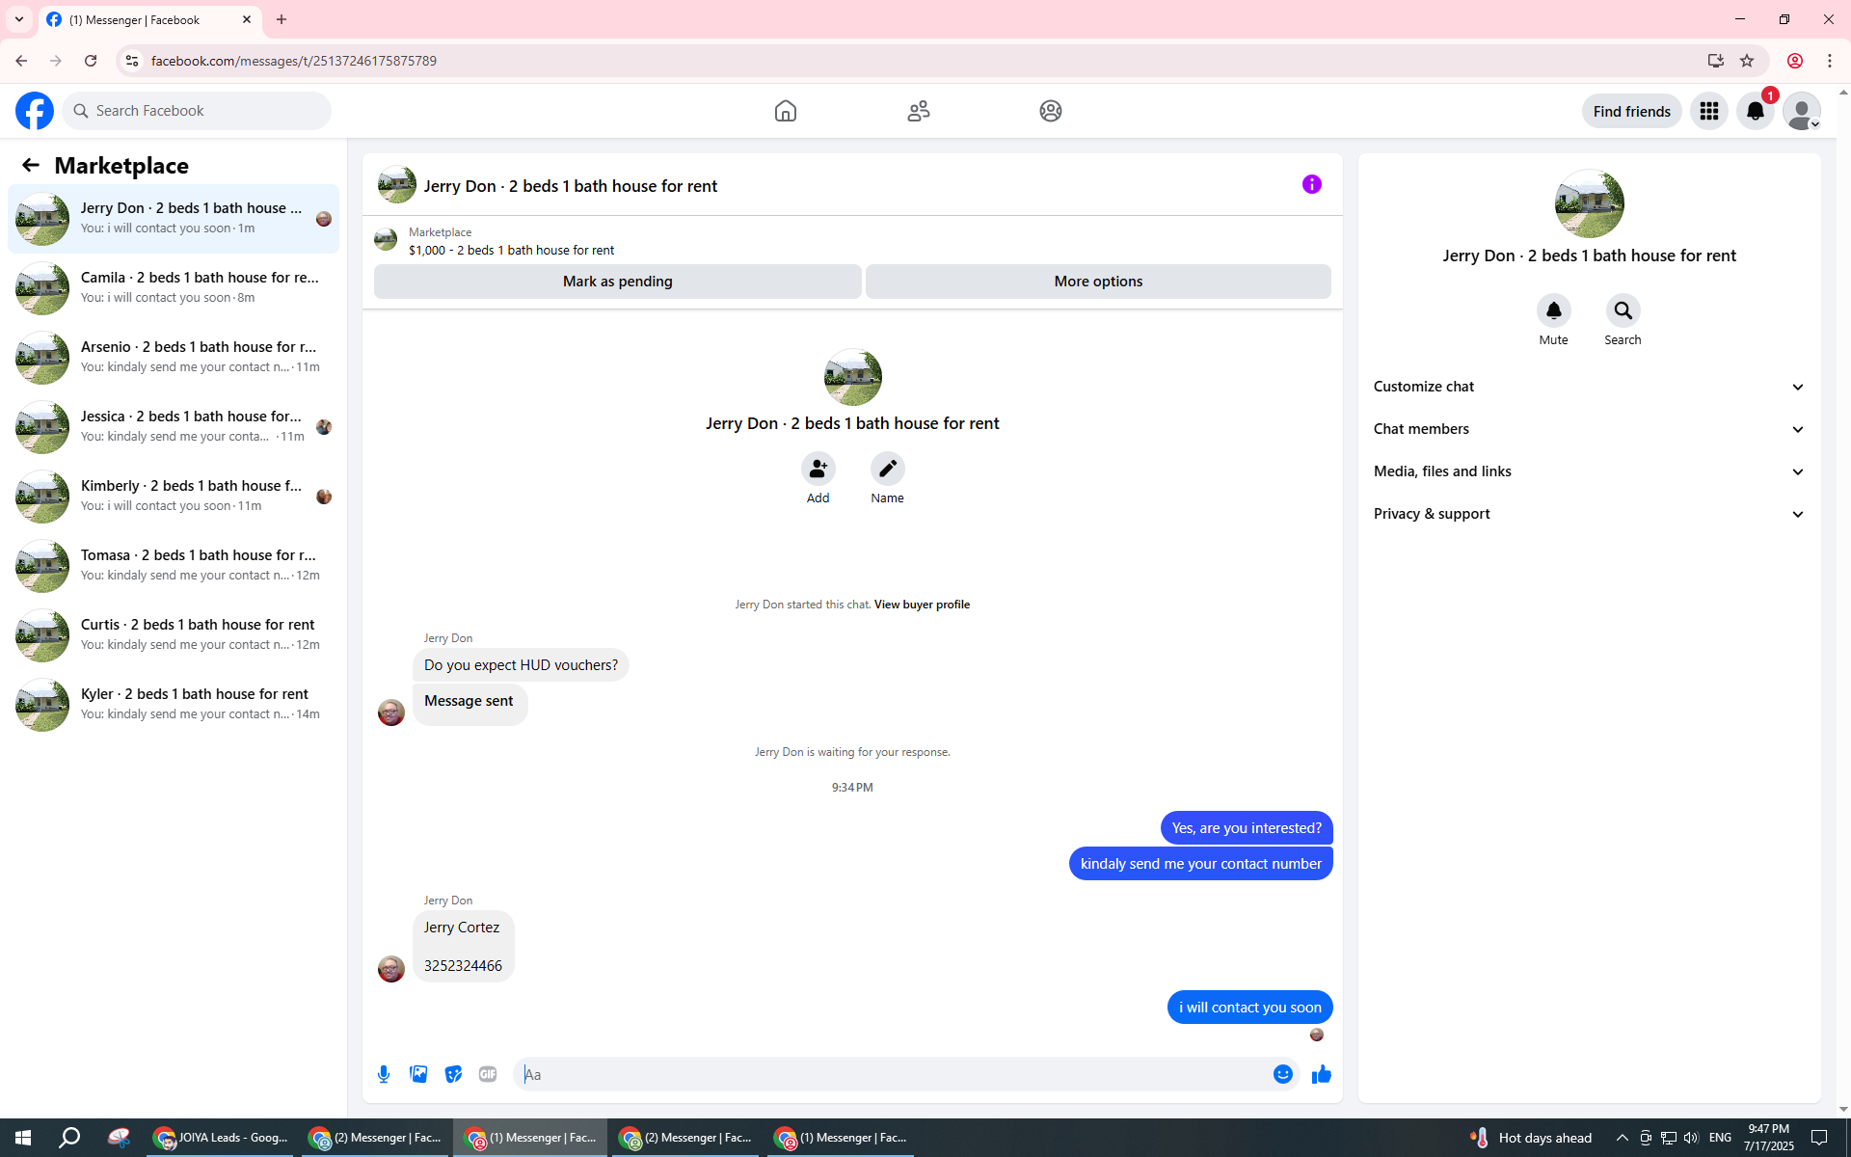Open the Facebook logo home link
The height and width of the screenshot is (1157, 1851).
tap(35, 111)
